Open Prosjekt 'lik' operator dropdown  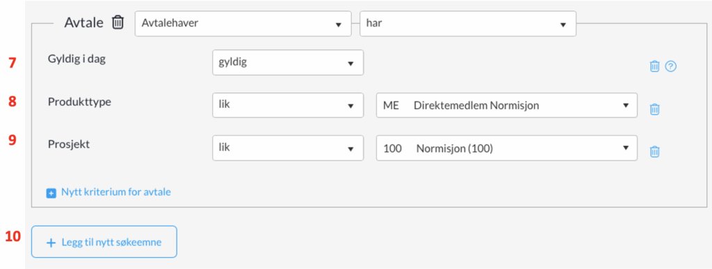pyautogui.click(x=288, y=148)
